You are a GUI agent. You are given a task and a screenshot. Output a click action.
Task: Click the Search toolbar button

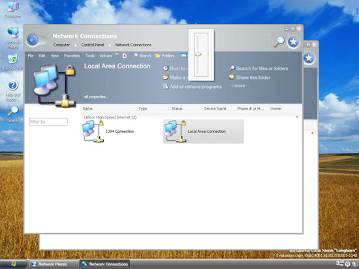click(x=142, y=55)
